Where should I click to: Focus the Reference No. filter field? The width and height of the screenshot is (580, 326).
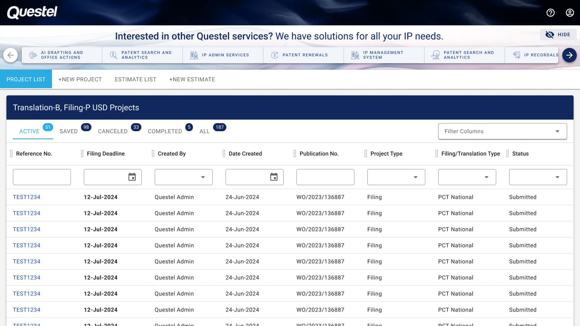tap(42, 177)
